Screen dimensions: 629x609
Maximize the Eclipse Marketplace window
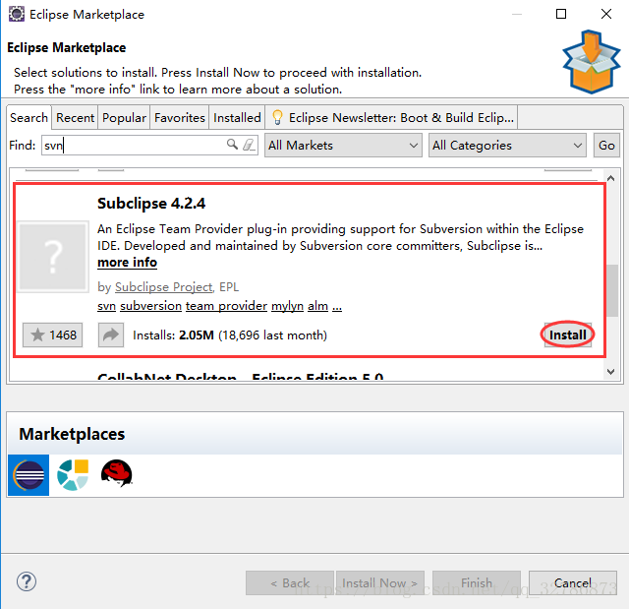click(x=561, y=14)
